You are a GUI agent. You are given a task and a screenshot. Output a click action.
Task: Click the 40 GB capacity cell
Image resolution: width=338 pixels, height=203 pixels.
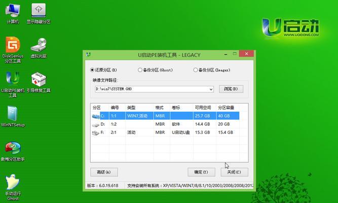[224, 116]
